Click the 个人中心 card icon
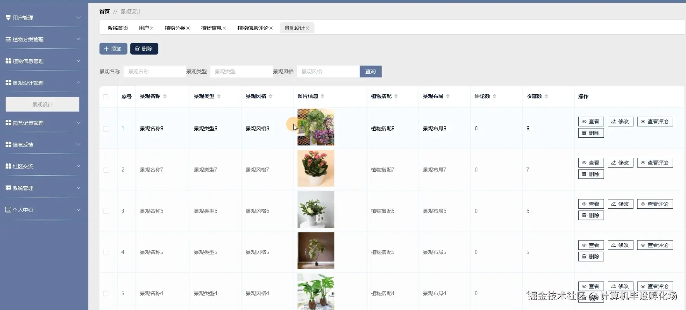Image resolution: width=686 pixels, height=310 pixels. pos(8,210)
